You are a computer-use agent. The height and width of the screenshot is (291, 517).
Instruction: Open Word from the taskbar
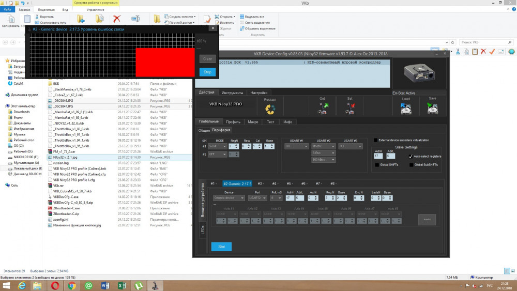tap(105, 285)
